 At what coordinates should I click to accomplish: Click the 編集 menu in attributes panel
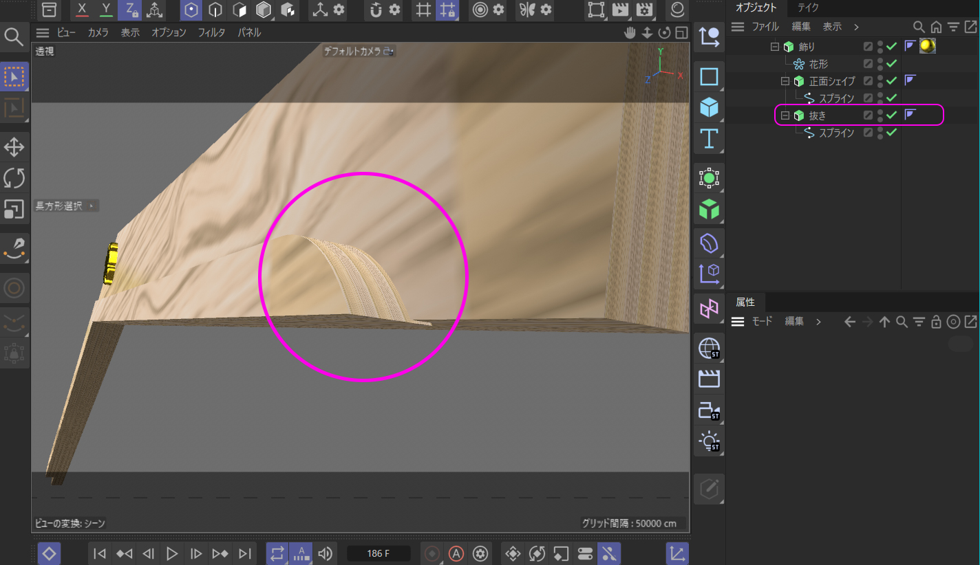[794, 321]
